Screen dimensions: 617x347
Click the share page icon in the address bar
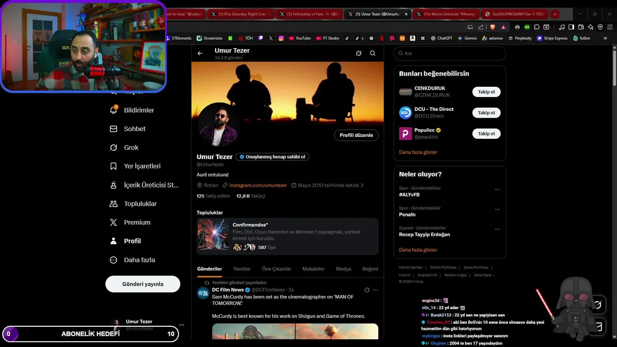click(x=481, y=27)
